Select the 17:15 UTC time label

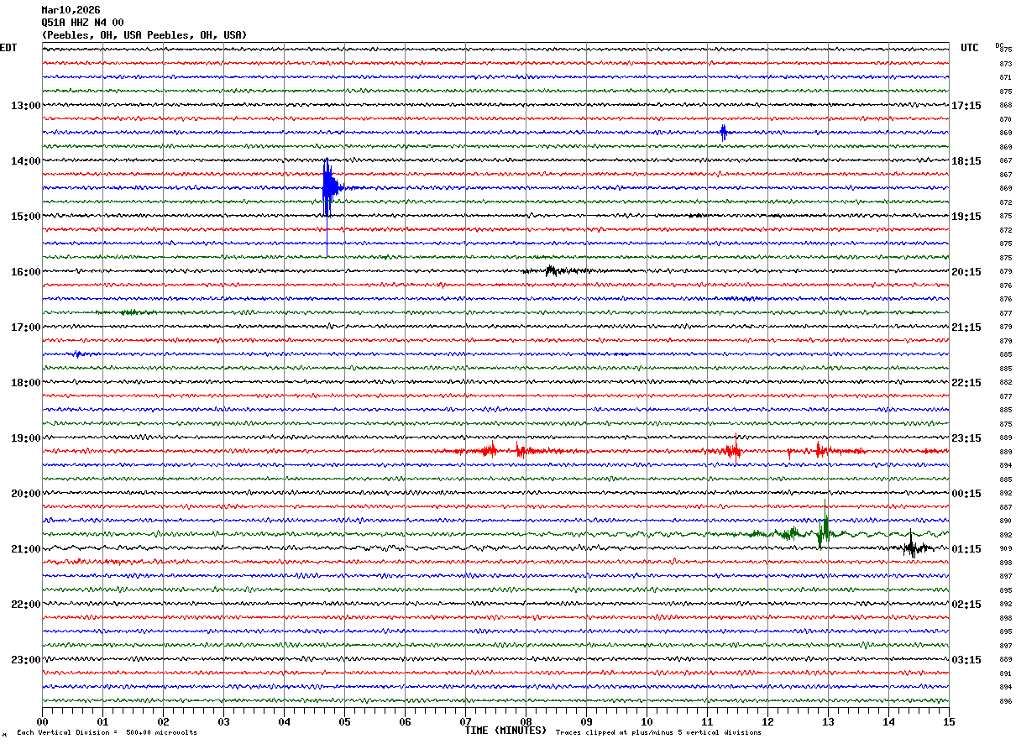(x=966, y=106)
